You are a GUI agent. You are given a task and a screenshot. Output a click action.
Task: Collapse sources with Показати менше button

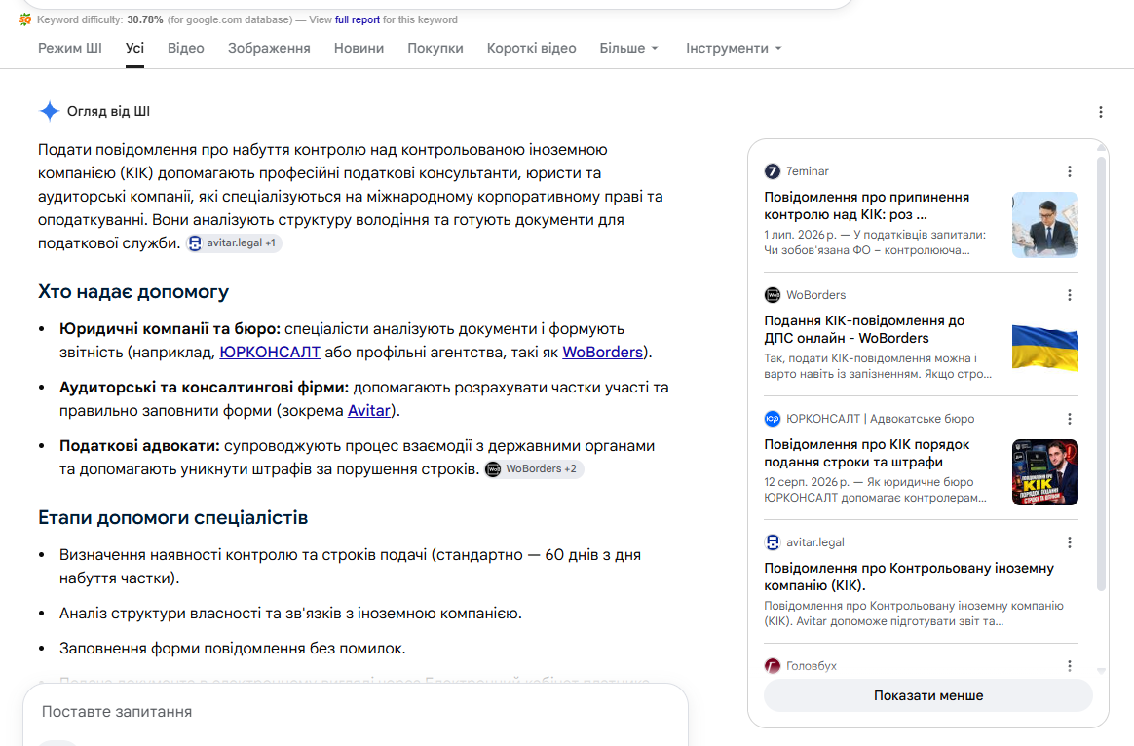[927, 695]
